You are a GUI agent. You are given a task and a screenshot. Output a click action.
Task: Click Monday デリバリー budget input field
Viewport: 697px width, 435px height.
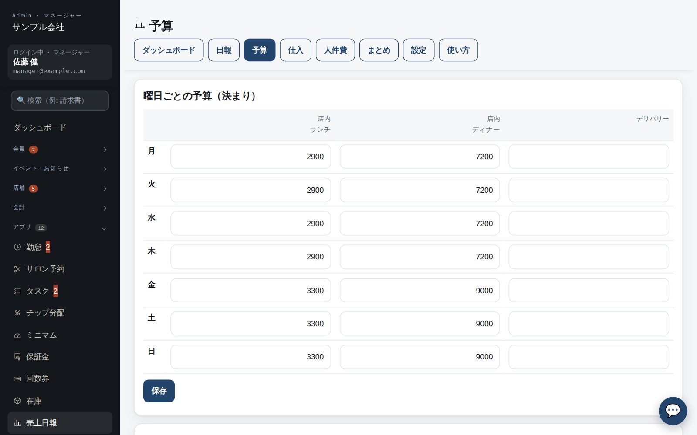coord(589,157)
